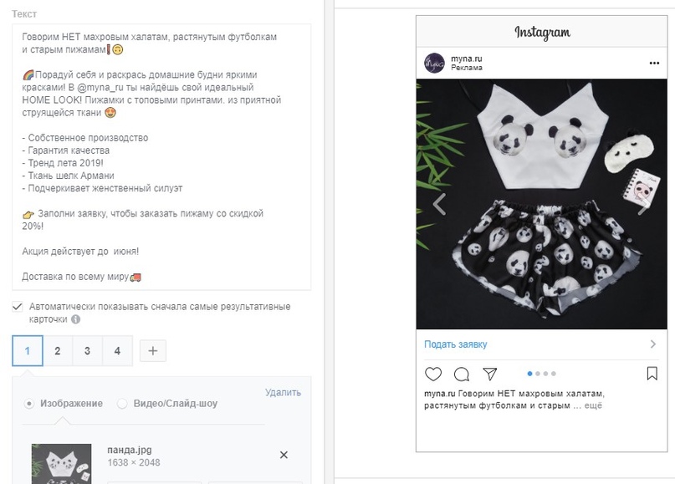Image resolution: width=675 pixels, height=484 pixels.
Task: Click the панда.jpg image thumbnail
Action: coord(49,463)
